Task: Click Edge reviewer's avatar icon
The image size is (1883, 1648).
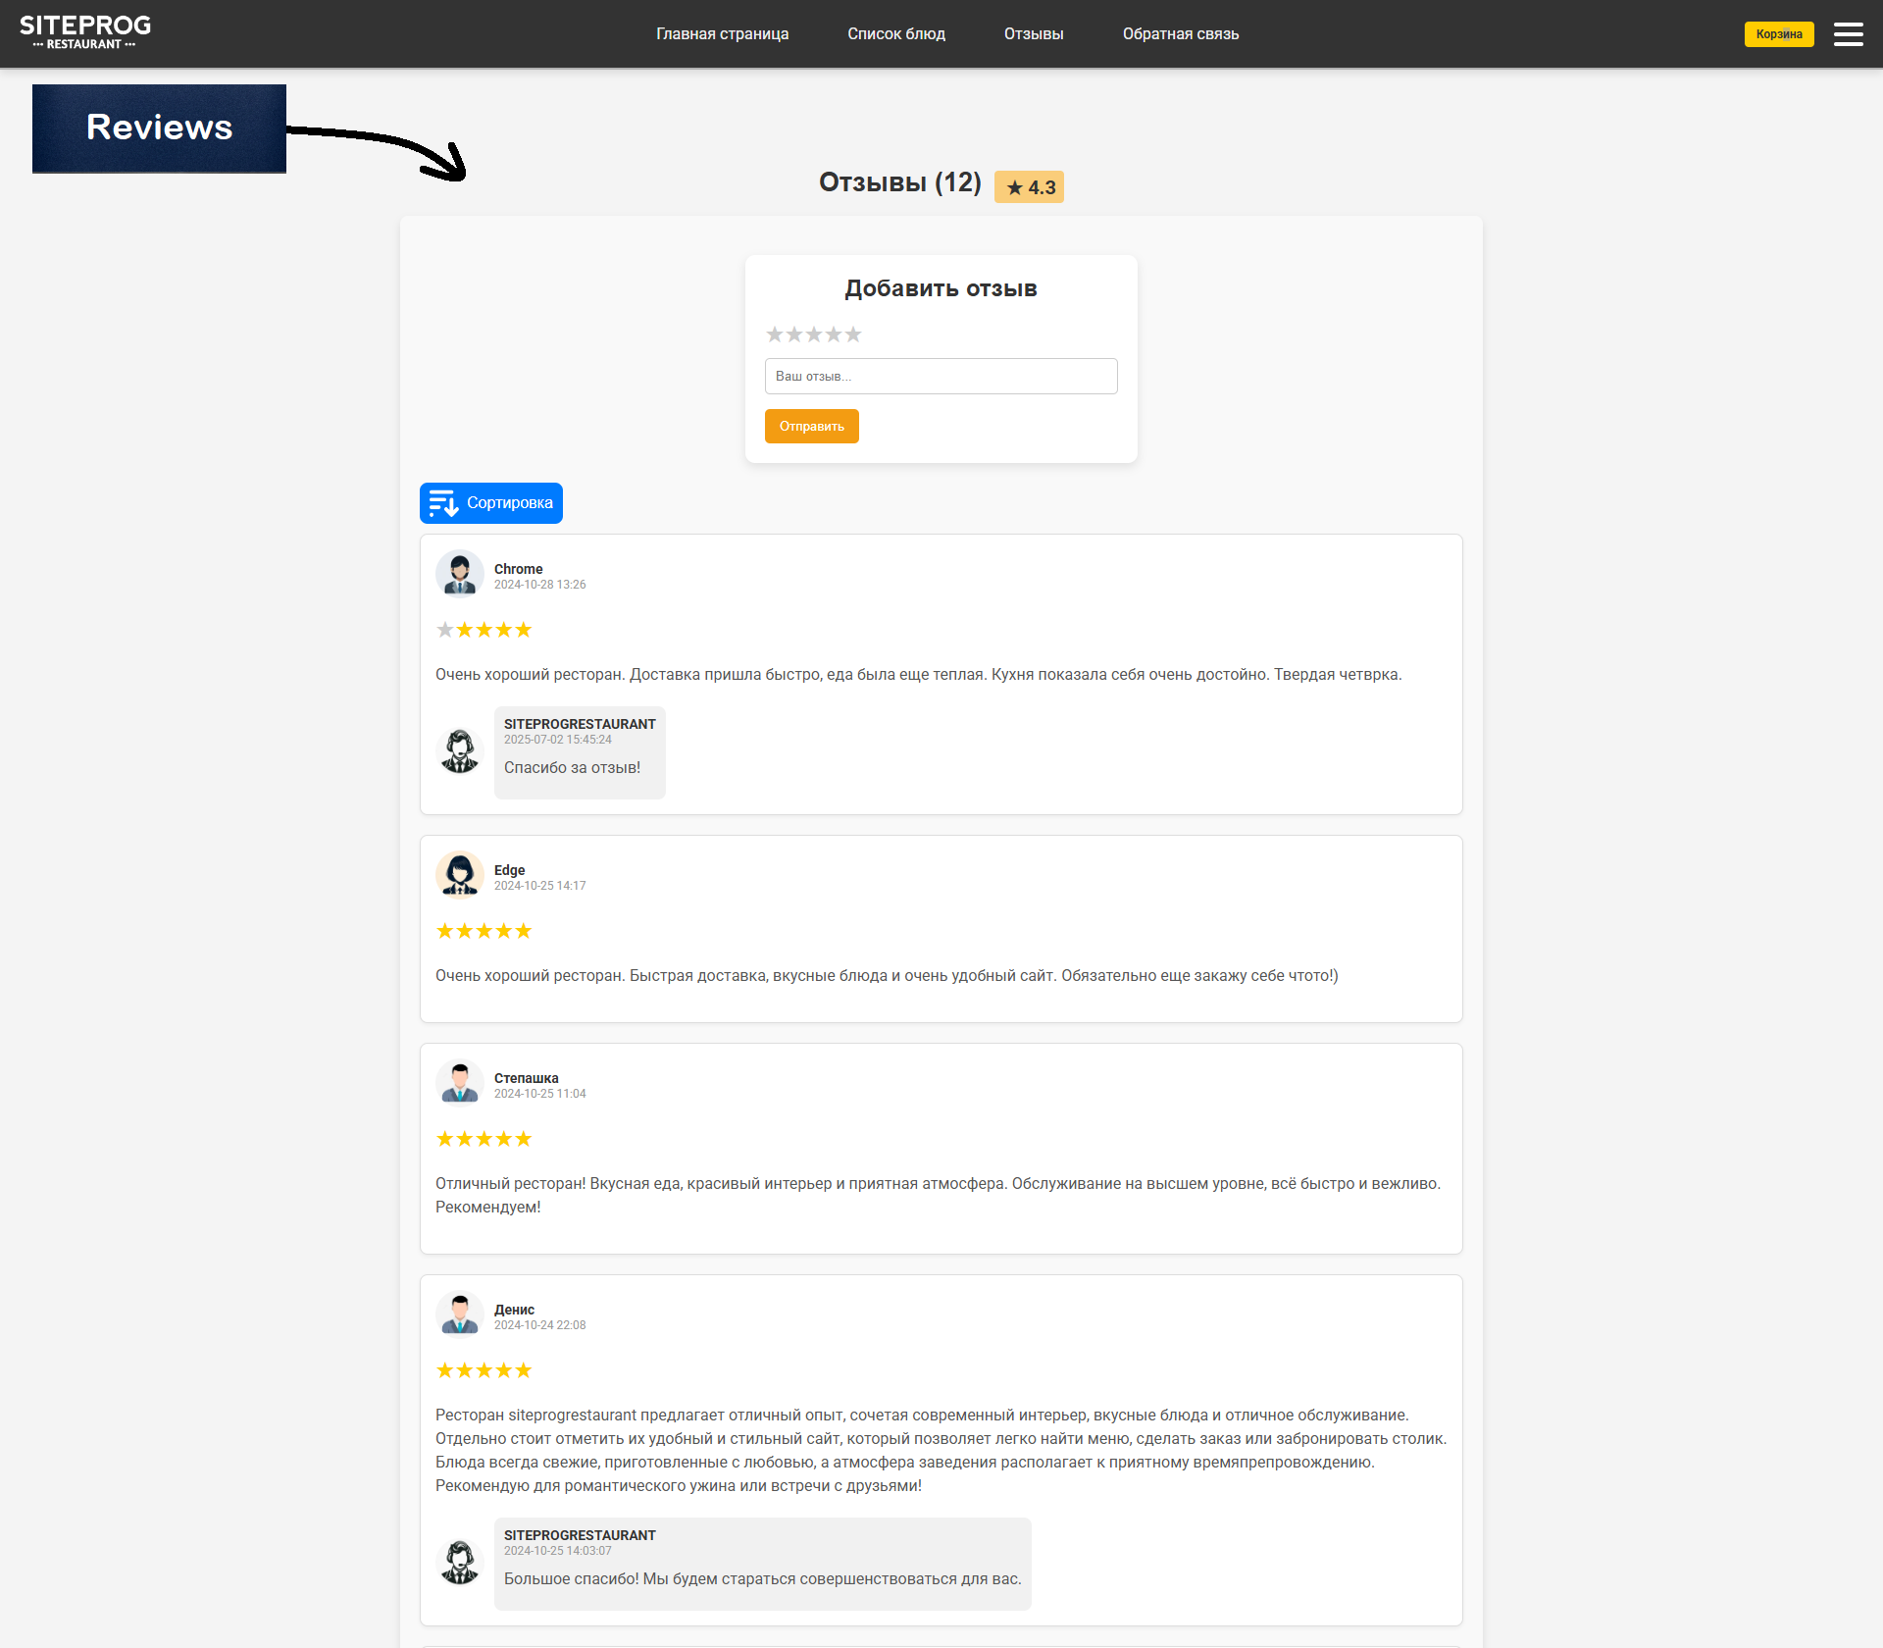Action: point(459,876)
